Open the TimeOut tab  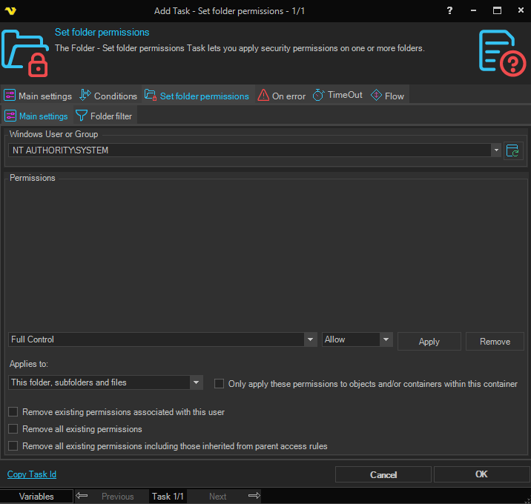(x=337, y=96)
